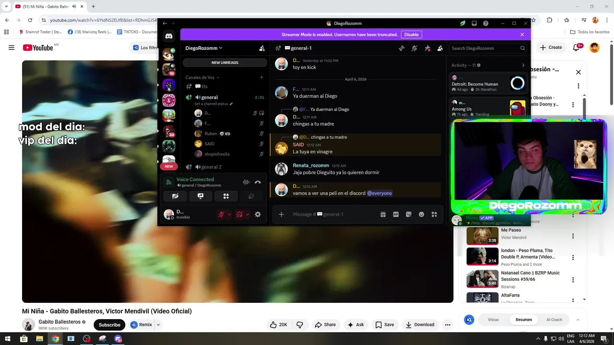
Task: Toggle member list icon in channel header
Action: pyautogui.click(x=440, y=48)
